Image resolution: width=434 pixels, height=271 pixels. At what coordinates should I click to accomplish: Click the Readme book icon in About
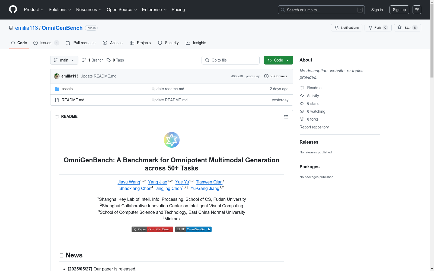tap(302, 88)
